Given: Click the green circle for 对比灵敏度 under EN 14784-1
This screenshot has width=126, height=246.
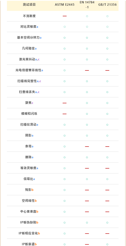Looking at the screenshot, I should tap(87, 27).
